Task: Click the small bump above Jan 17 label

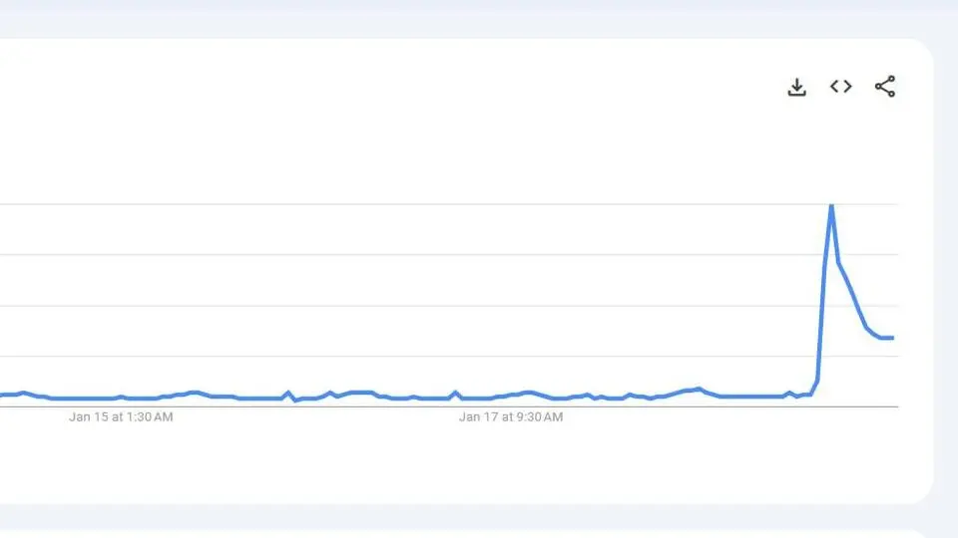Action: (x=455, y=395)
